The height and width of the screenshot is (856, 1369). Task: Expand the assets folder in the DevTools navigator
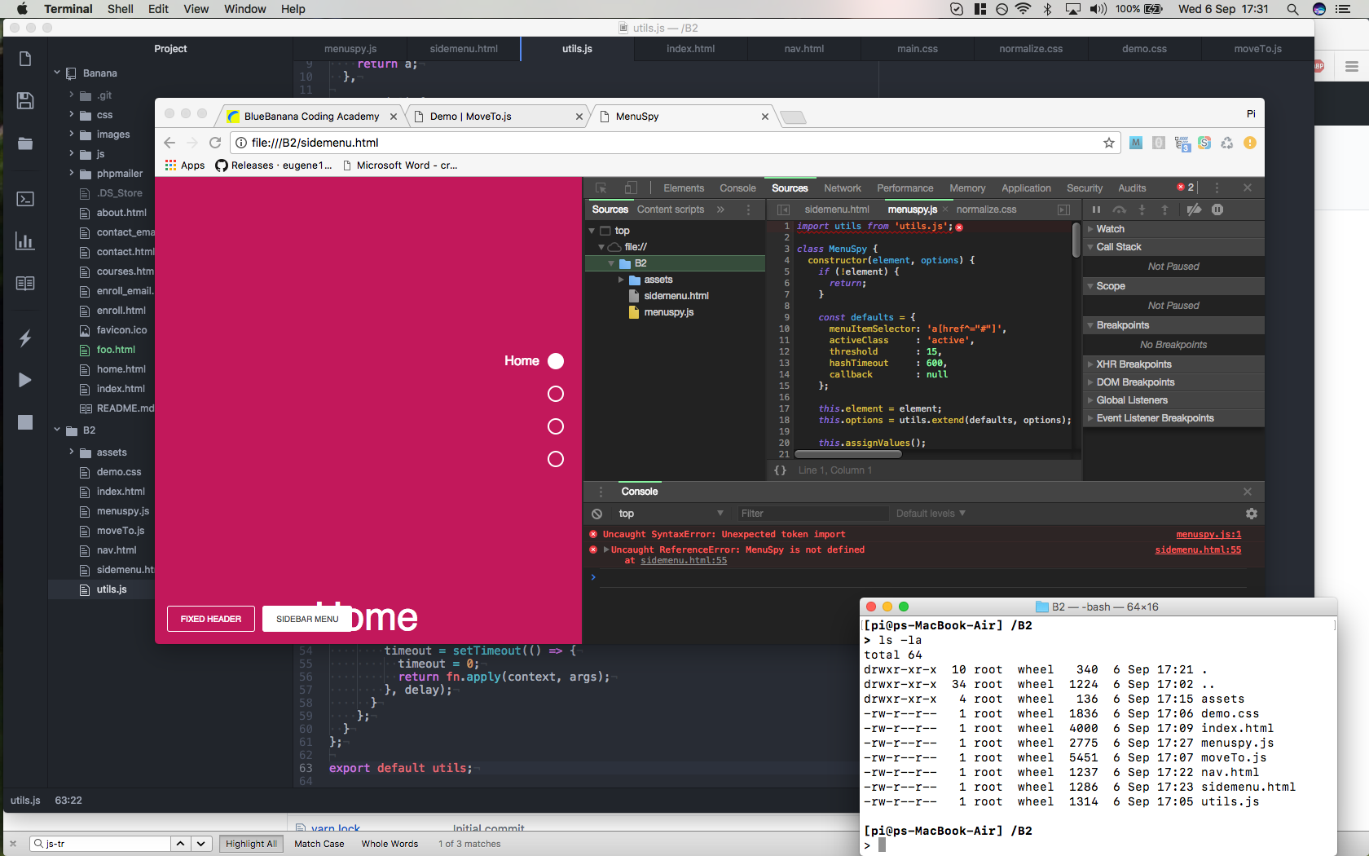(621, 280)
